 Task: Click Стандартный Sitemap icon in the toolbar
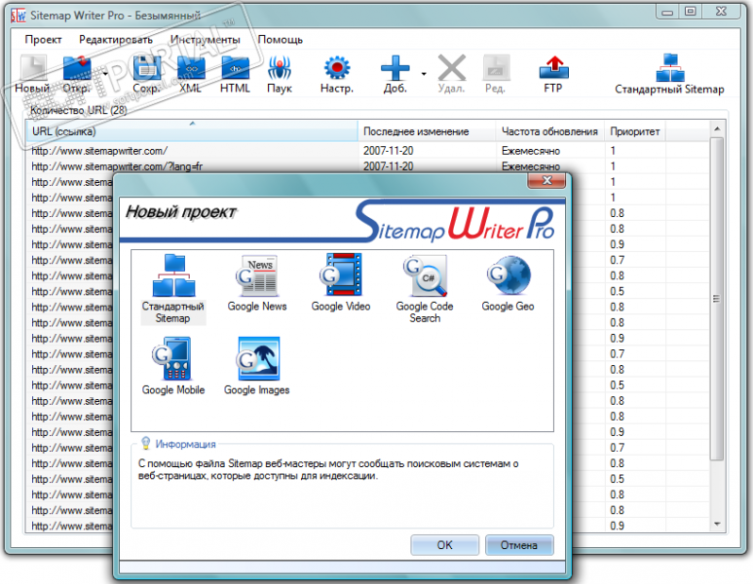pyautogui.click(x=669, y=74)
